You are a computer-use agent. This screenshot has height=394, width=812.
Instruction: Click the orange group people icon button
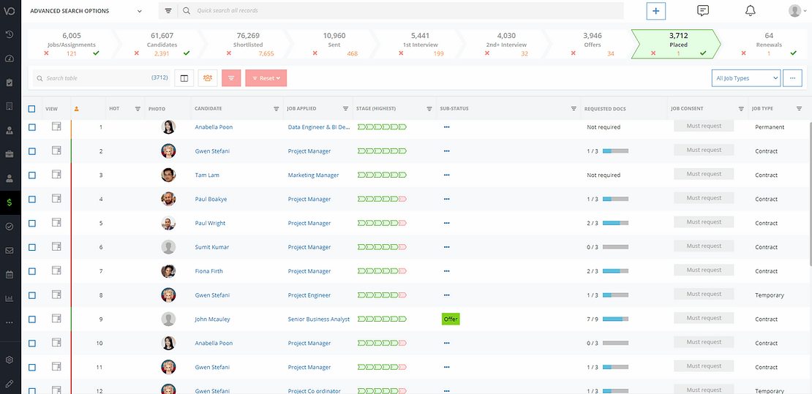[208, 78]
